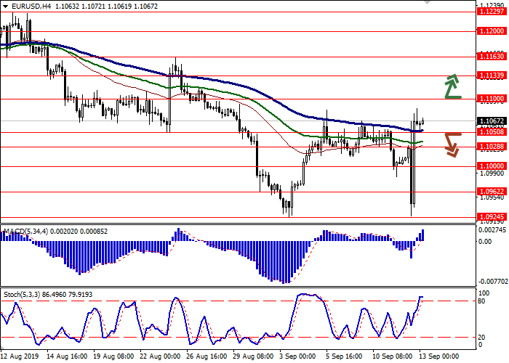Click the EURUSD,H4 chart title
The image size is (509, 363).
click(29, 6)
